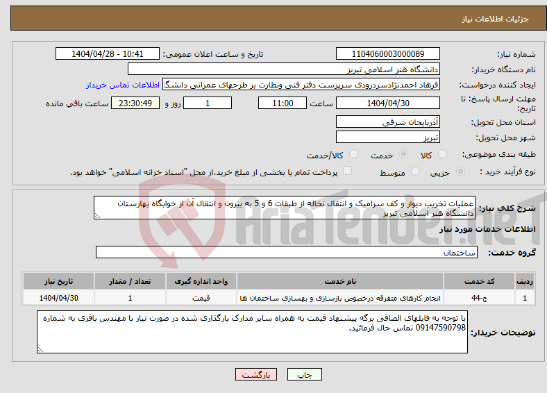
Task: Select خدمت radio button
Action: click(403, 154)
